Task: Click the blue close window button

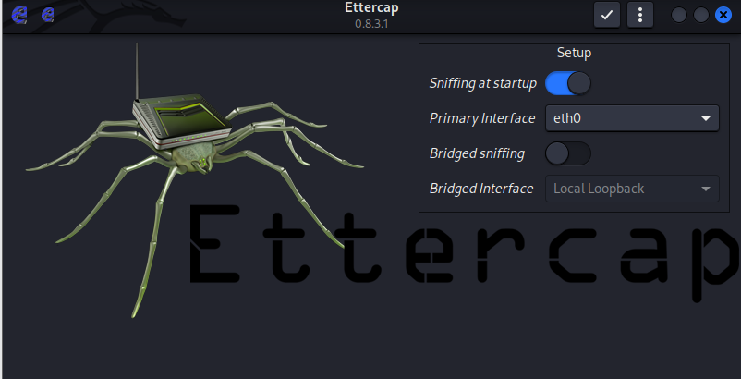Action: (723, 15)
